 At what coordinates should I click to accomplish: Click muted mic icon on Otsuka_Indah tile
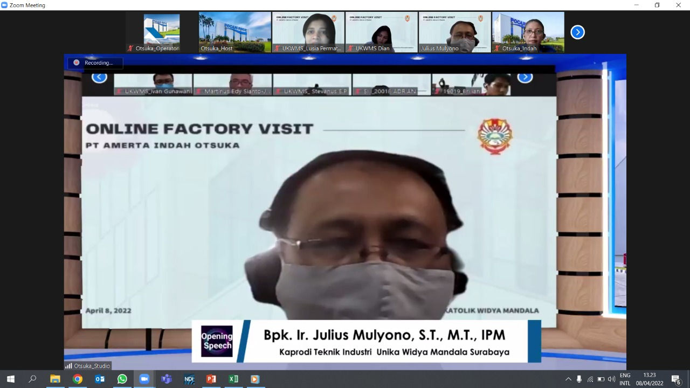(x=497, y=48)
